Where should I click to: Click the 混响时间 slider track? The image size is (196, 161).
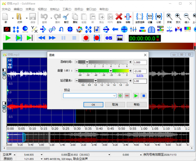[103, 62]
